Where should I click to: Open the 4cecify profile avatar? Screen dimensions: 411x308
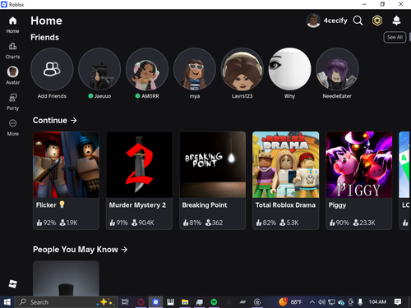tap(313, 21)
